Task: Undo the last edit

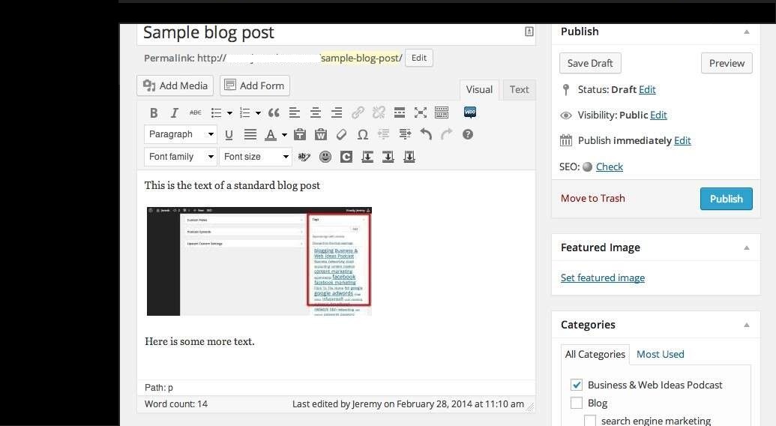Action: tap(426, 134)
